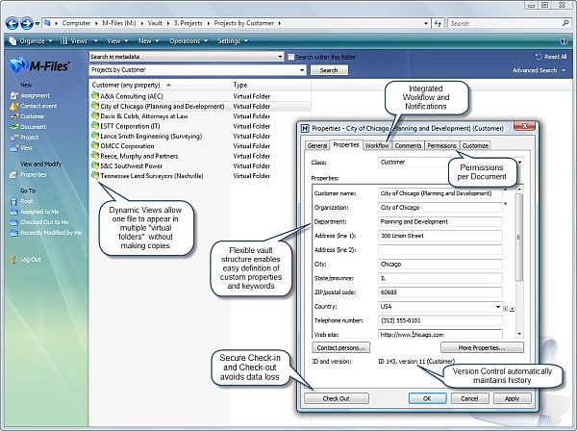Click the Root icon under Go To
The height and width of the screenshot is (431, 577).
[14, 201]
